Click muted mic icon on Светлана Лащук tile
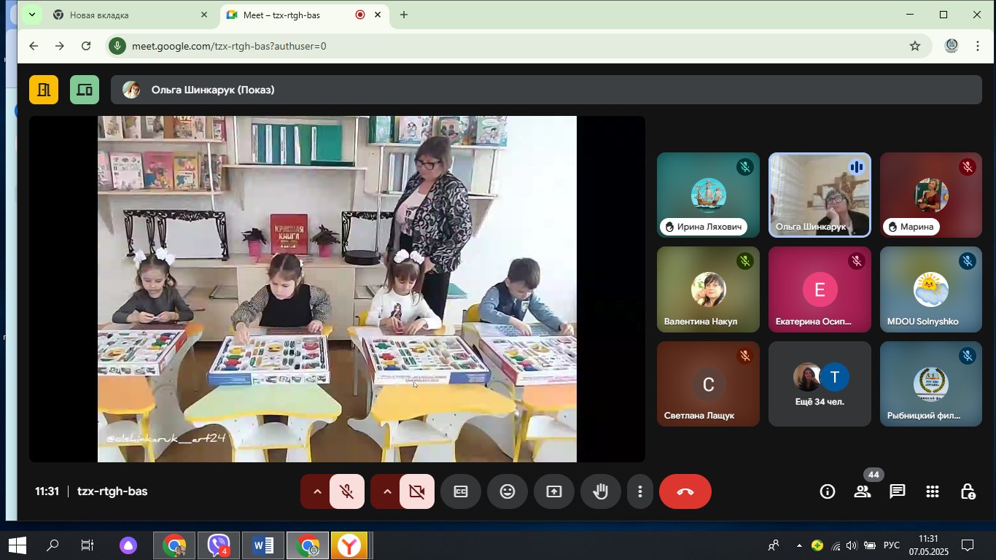This screenshot has height=560, width=996. click(744, 356)
